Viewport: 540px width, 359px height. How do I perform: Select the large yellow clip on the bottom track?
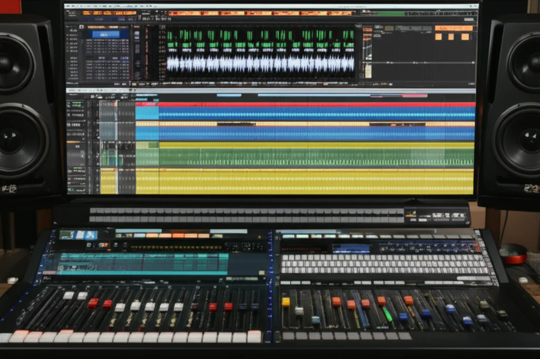point(316,182)
